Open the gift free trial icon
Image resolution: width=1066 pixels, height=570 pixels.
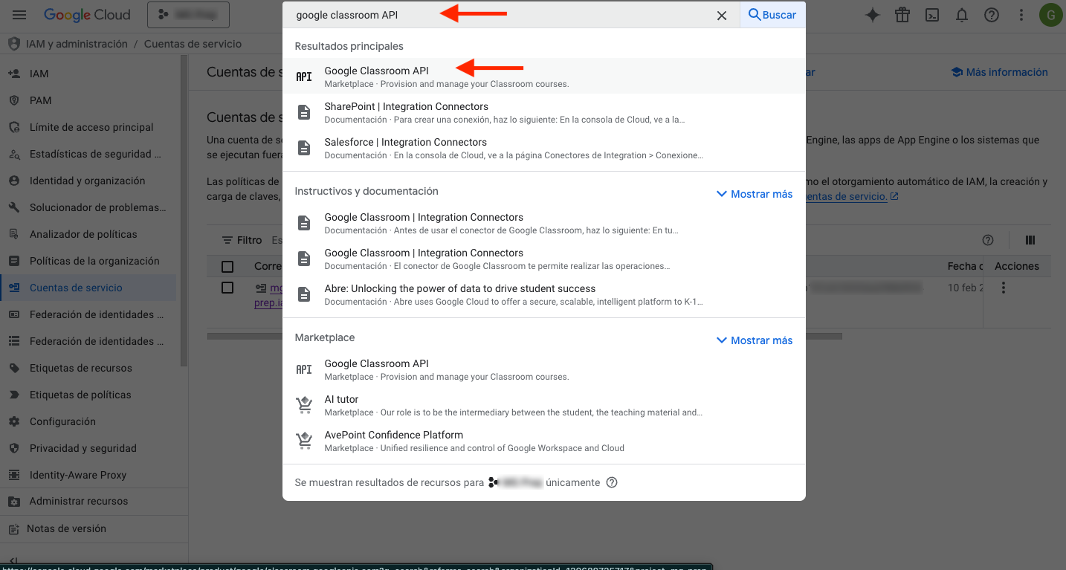(x=902, y=15)
